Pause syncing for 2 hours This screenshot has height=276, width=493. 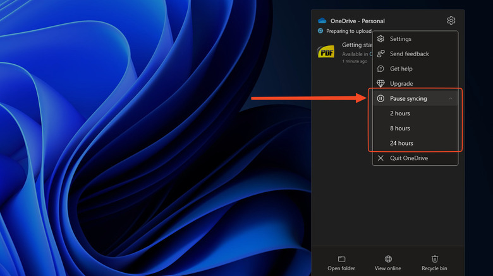[400, 113]
